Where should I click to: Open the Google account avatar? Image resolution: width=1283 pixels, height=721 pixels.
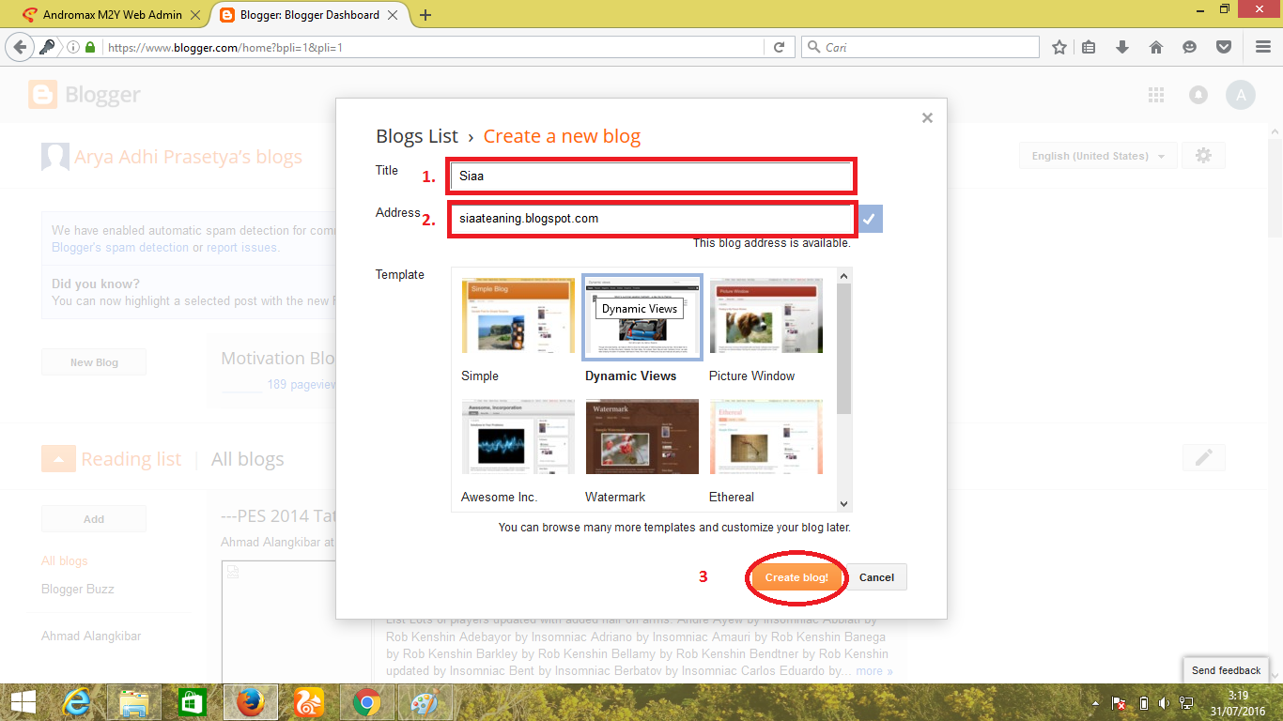[x=1241, y=94]
